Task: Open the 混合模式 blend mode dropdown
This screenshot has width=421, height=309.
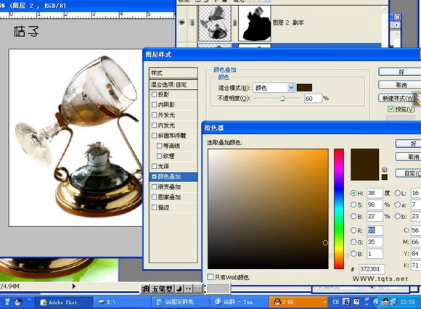Action: pos(274,88)
